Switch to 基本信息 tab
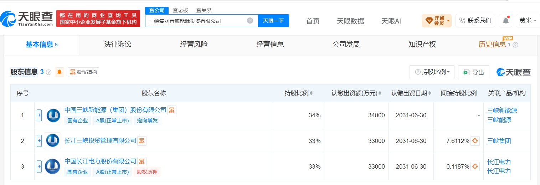This screenshot has width=540, height=185. pyautogui.click(x=42, y=45)
